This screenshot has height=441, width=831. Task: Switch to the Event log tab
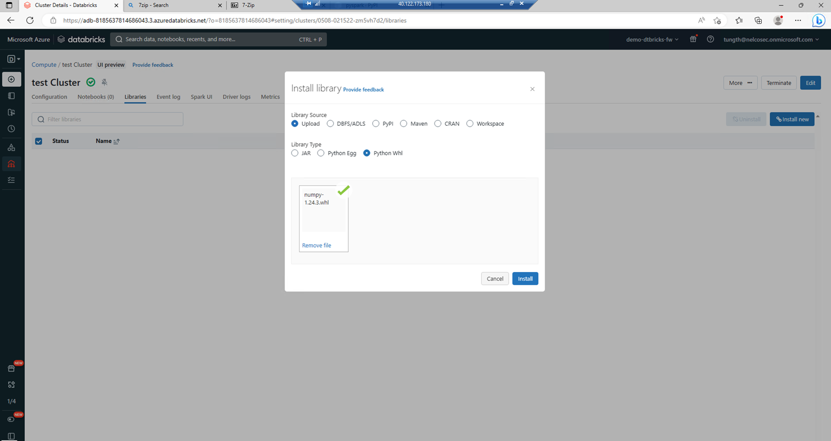coord(168,97)
